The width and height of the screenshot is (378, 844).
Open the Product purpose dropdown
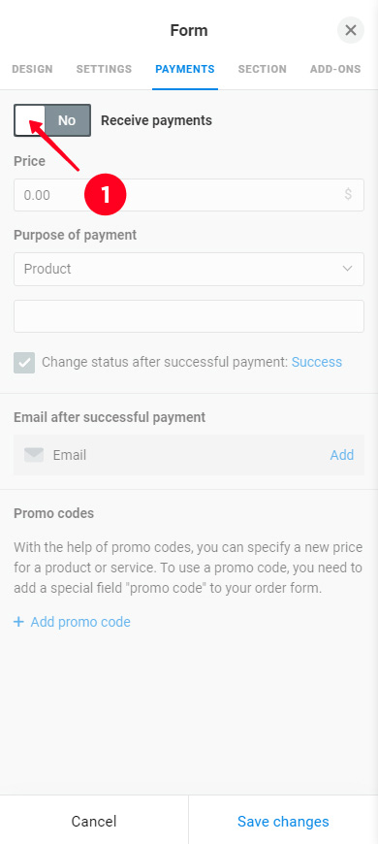pyautogui.click(x=189, y=269)
